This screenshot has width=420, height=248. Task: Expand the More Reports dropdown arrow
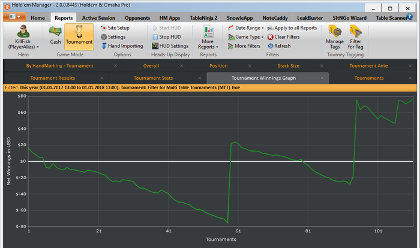point(217,47)
